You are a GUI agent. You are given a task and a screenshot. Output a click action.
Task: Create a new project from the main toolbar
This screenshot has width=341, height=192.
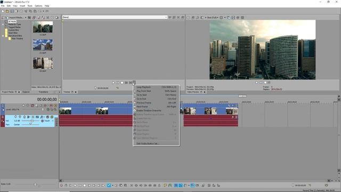pyautogui.click(x=3, y=11)
